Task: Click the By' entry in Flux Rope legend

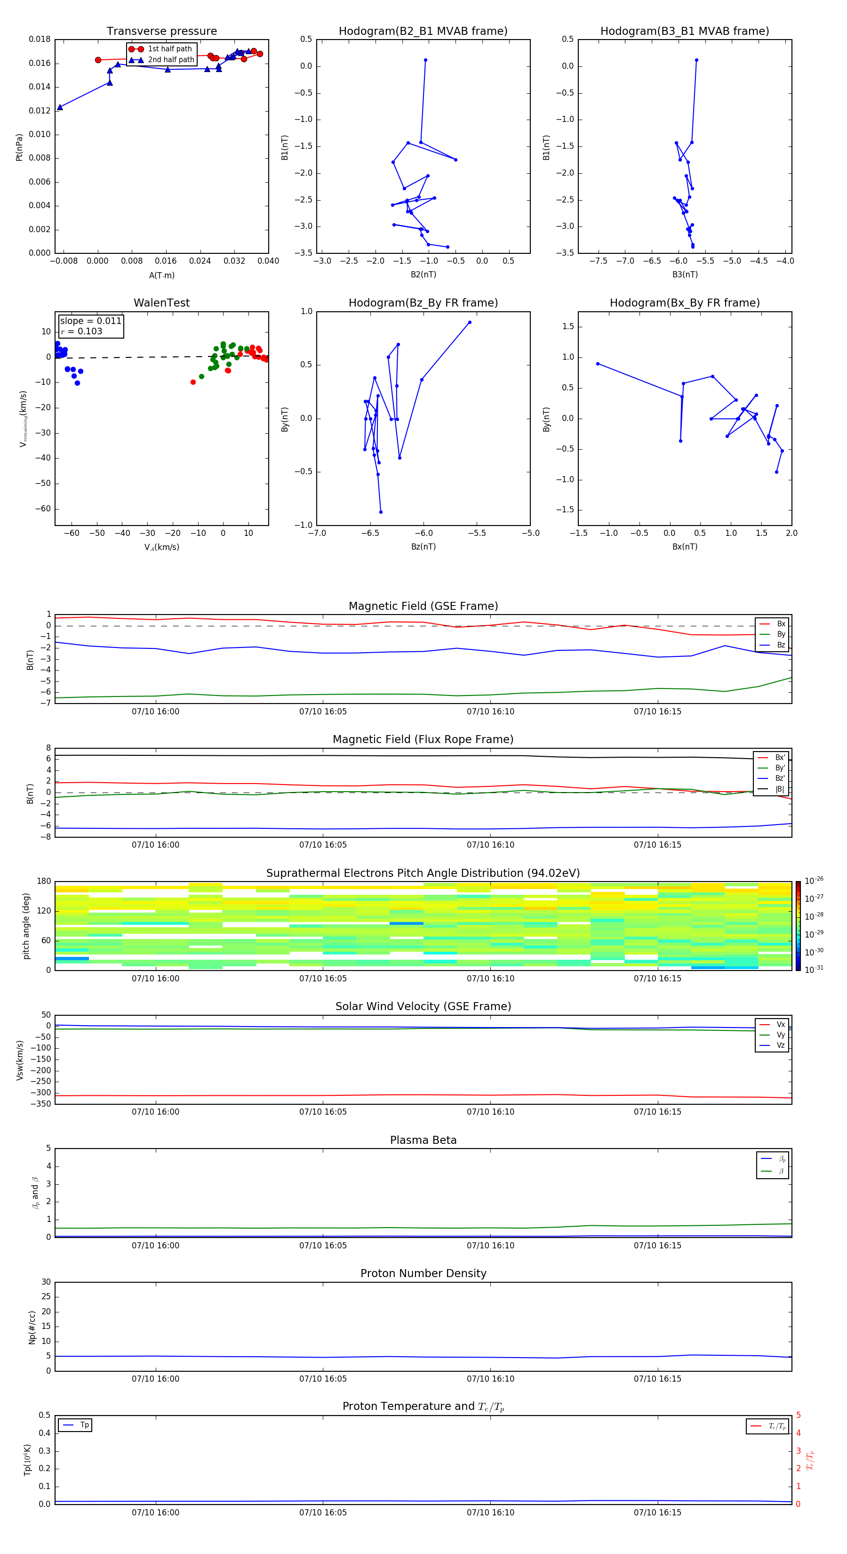Action: 772,768
